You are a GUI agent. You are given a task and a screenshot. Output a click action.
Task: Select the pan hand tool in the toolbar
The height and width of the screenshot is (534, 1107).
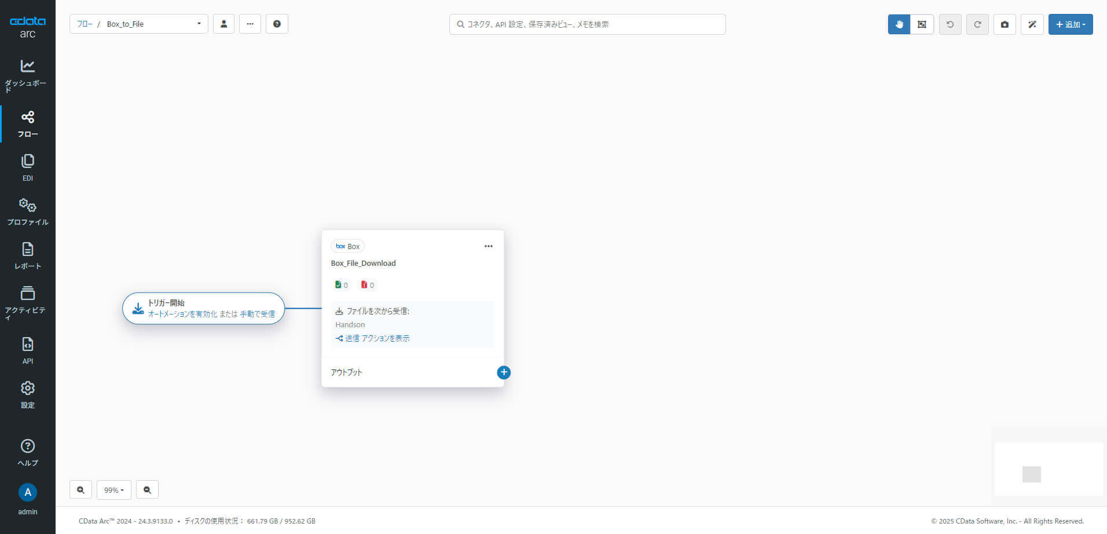[898, 24]
